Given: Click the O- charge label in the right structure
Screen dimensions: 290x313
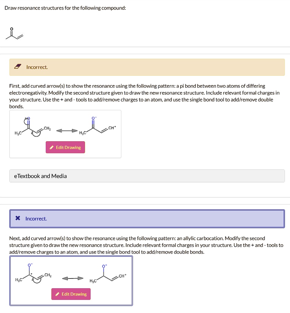Looking at the screenshot, I should click(93, 118).
